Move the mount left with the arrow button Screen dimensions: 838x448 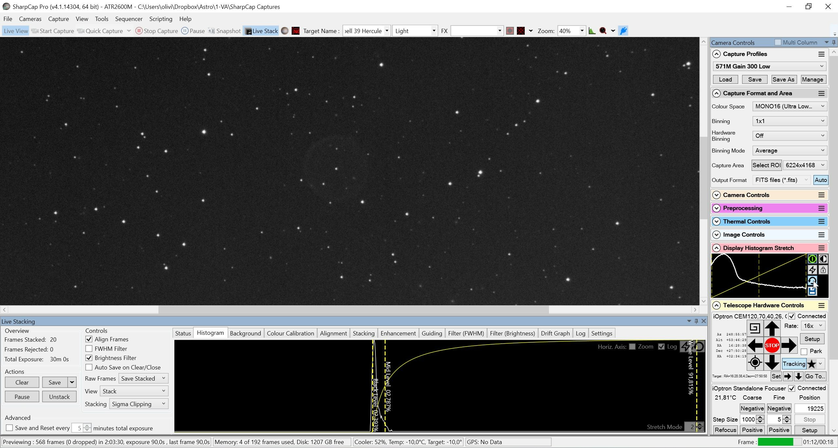point(755,345)
